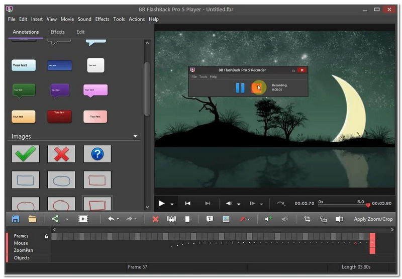The width and height of the screenshot is (402, 279).
Task: Insert a text box annotation icon
Action: pos(210,219)
